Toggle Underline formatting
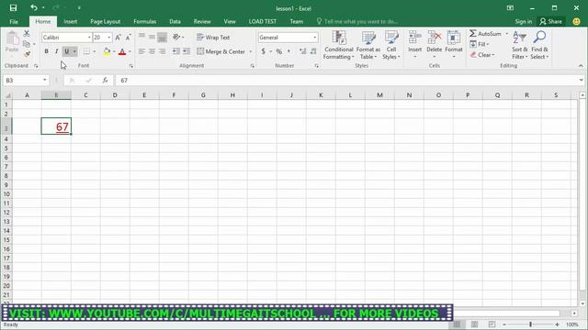 tap(66, 51)
